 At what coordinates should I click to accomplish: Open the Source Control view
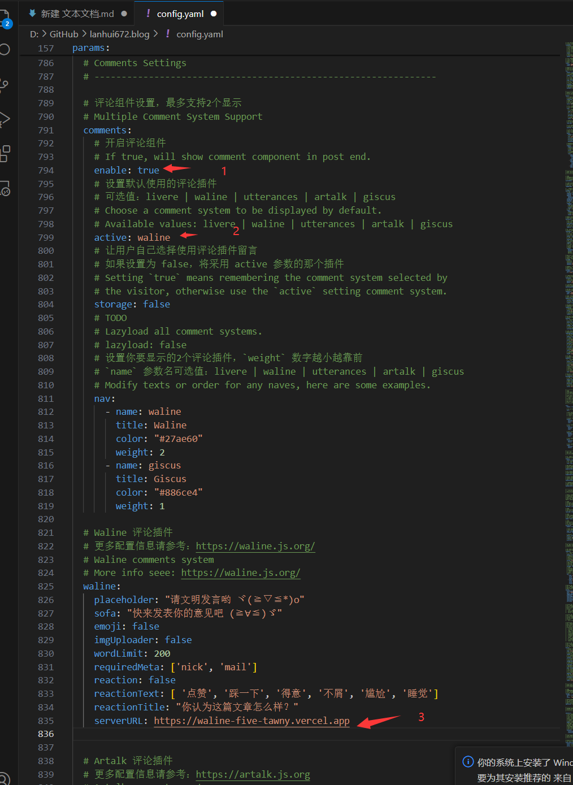click(5, 85)
